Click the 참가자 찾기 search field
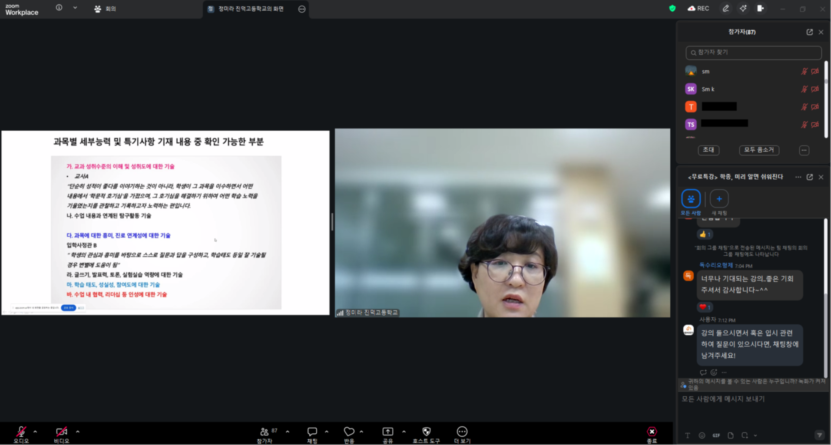Viewport: 831px width, 445px height. coord(754,53)
